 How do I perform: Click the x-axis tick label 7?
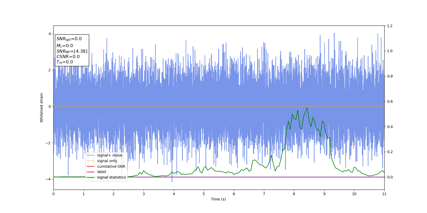click(264, 194)
